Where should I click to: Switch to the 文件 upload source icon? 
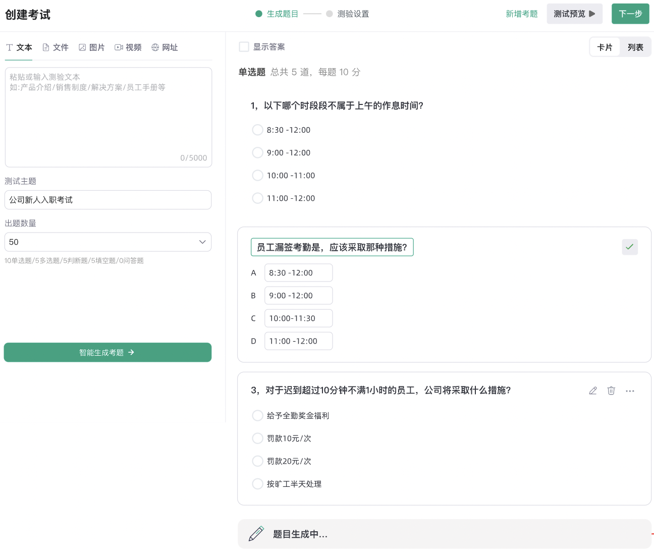[x=56, y=47]
